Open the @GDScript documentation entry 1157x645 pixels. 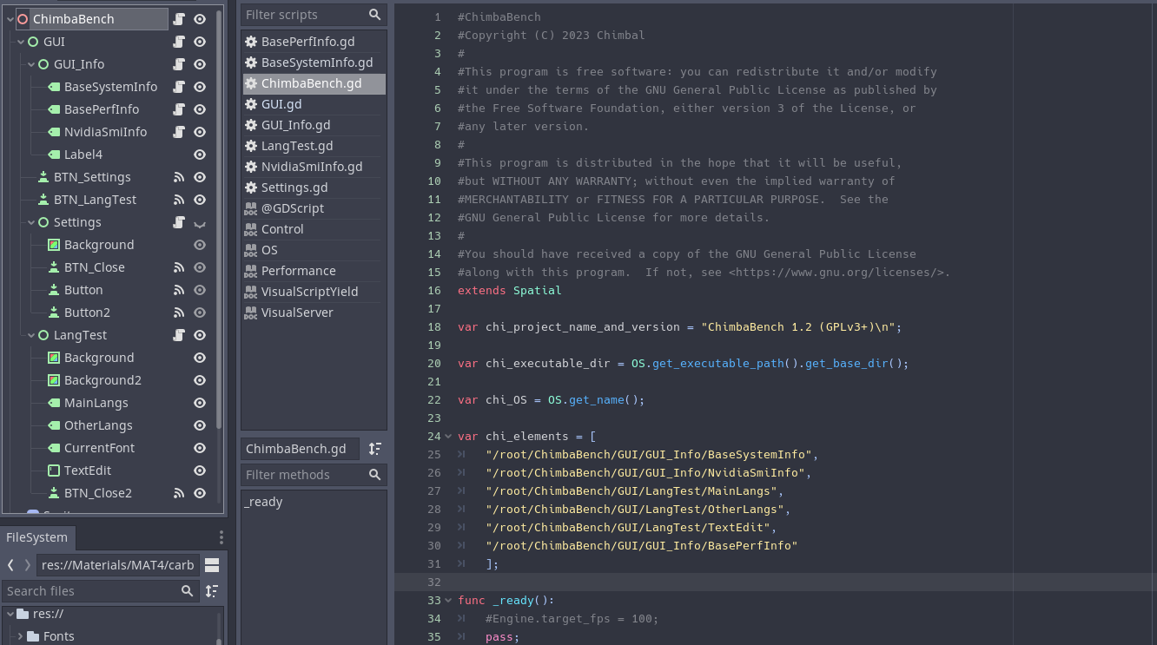[314, 208]
